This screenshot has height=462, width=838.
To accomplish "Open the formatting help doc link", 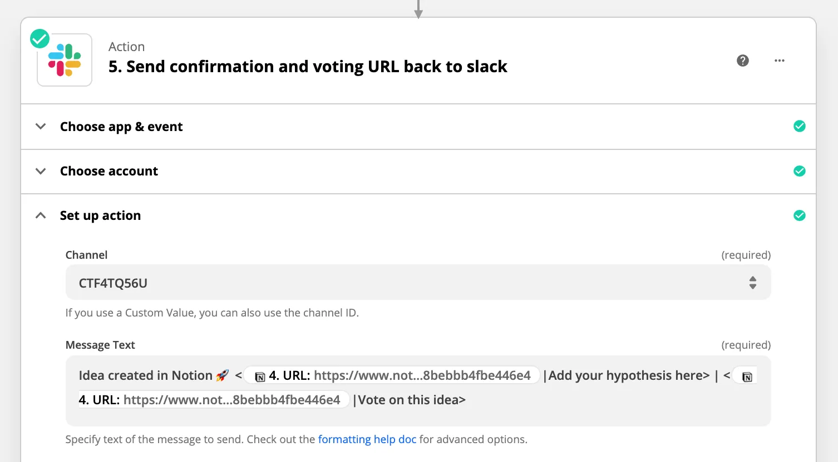I will (x=367, y=439).
